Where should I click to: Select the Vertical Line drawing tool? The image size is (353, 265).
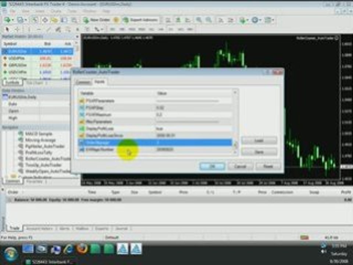pyautogui.click(x=29, y=29)
